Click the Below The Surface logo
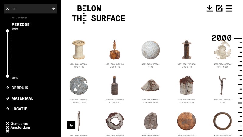The image size is (243, 137). click(x=98, y=14)
